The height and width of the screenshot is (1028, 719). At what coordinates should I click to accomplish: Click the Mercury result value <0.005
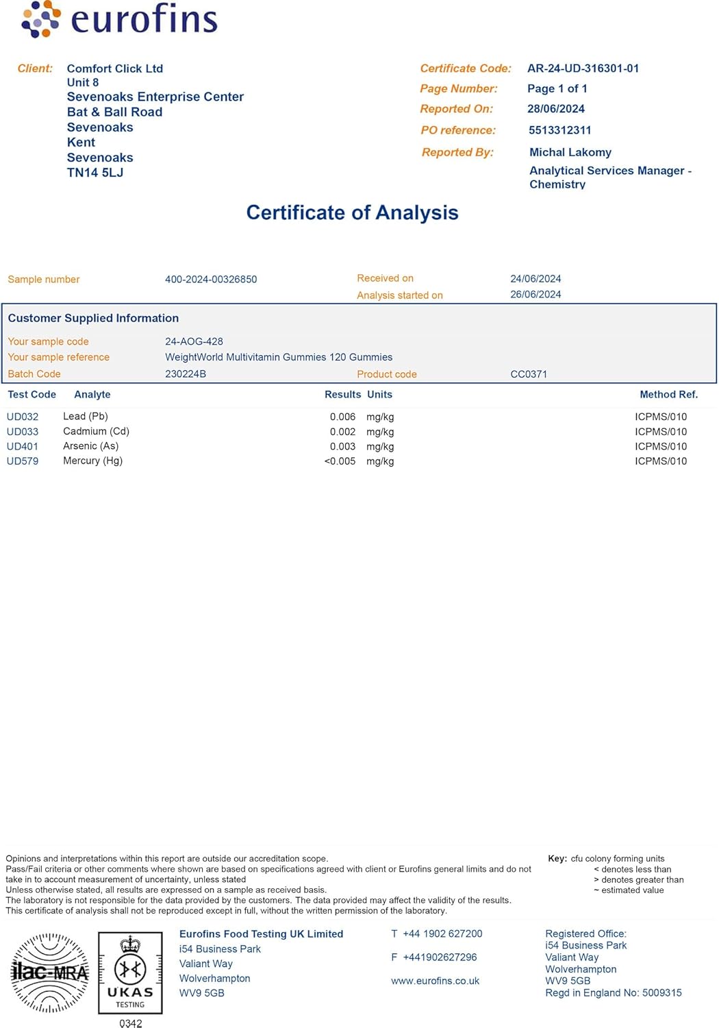[340, 461]
